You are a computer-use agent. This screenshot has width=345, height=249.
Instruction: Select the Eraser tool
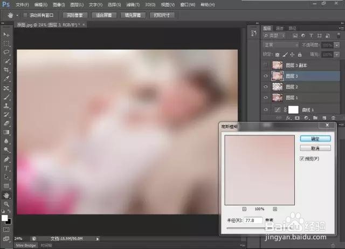coord(6,123)
